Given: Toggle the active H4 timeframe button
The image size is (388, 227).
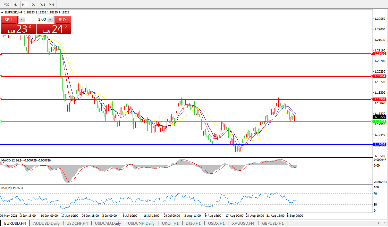Looking at the screenshot, I should point(24,4).
